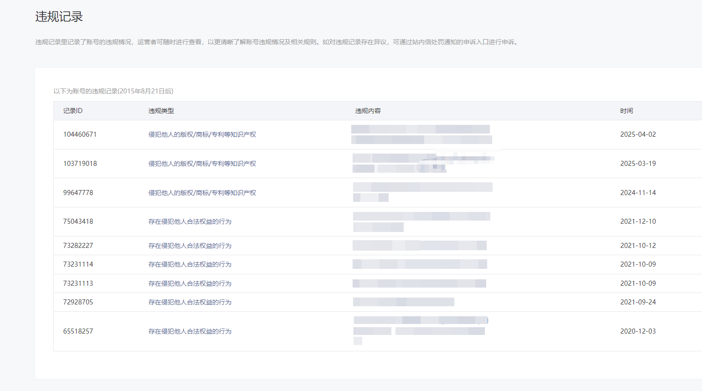Click record ID 103719018

coord(80,164)
